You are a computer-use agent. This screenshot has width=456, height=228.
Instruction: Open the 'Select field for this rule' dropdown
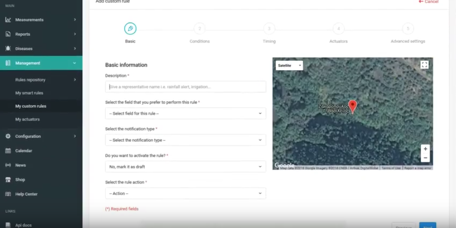point(185,113)
